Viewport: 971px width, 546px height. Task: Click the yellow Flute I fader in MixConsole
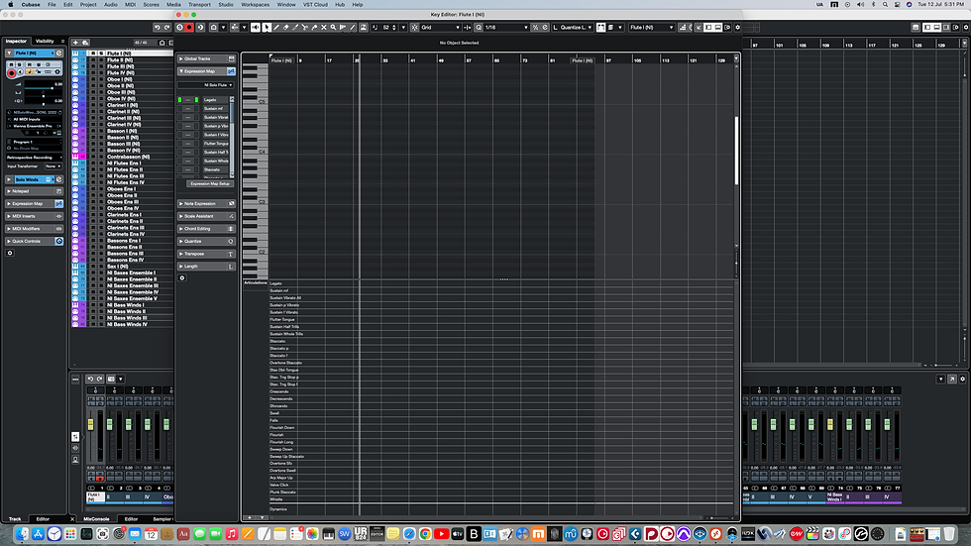(91, 424)
